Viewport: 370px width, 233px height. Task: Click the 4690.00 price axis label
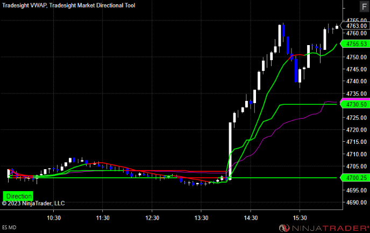coord(357,202)
